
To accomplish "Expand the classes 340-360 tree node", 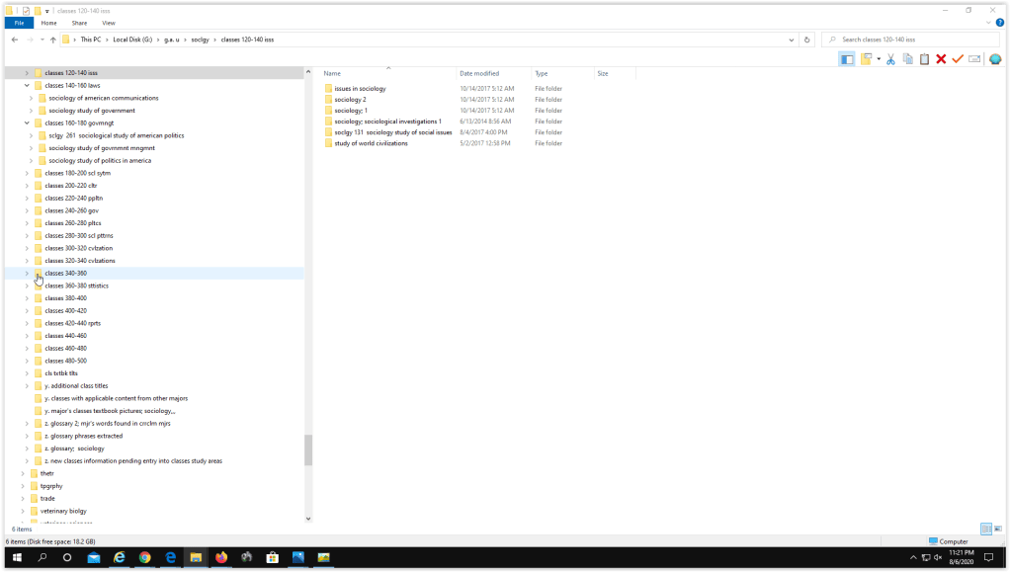I will 27,274.
